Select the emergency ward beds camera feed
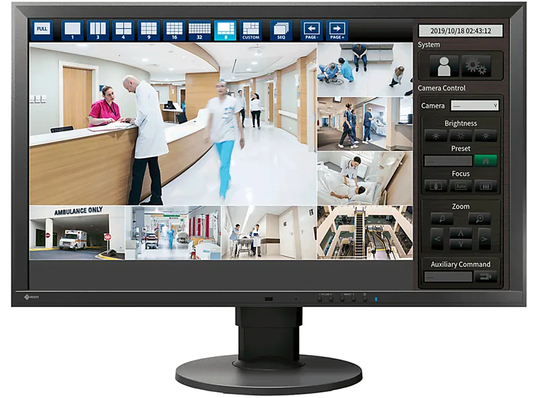The height and width of the screenshot is (398, 539). coord(173,233)
